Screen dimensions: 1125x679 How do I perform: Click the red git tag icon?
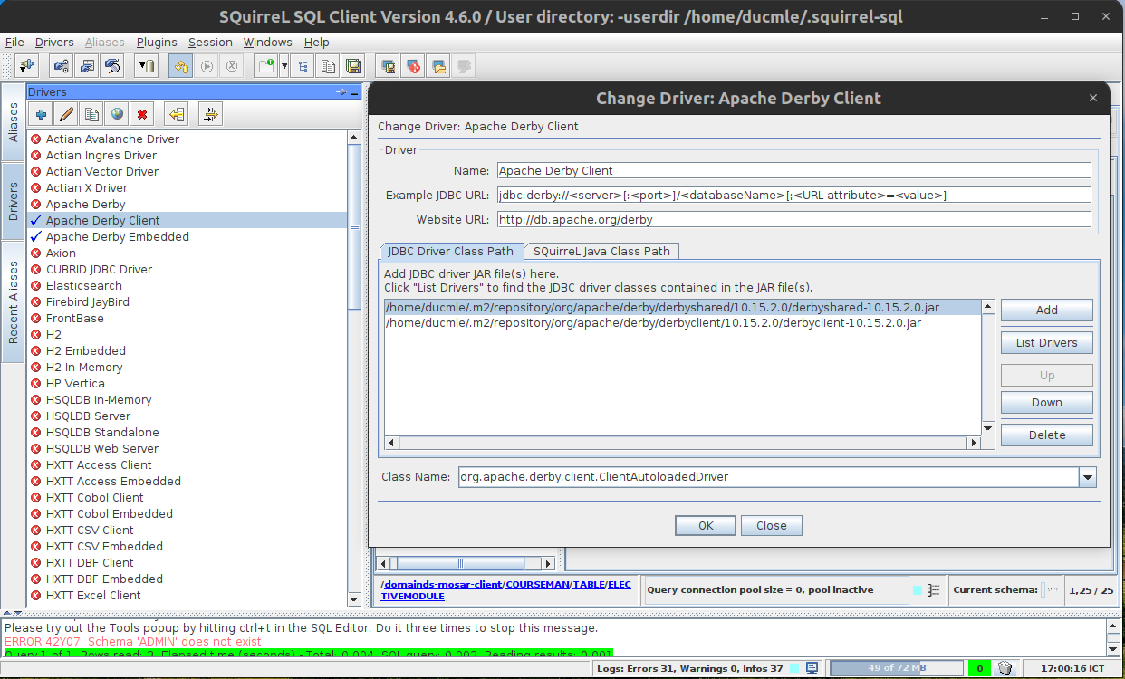click(414, 66)
